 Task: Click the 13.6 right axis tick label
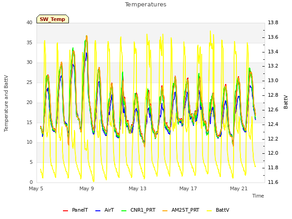273,37
